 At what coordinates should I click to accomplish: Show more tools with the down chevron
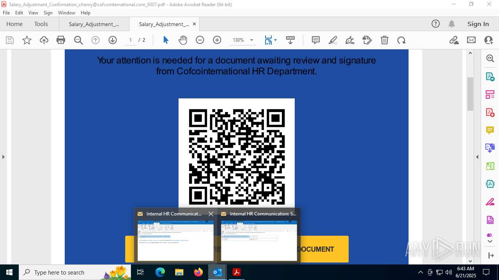click(x=490, y=241)
